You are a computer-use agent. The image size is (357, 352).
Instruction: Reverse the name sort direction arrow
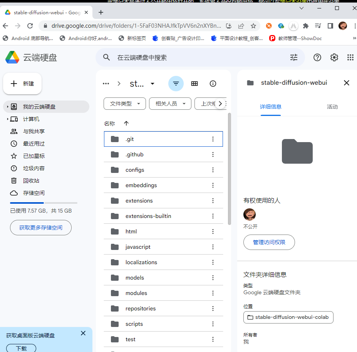click(x=126, y=123)
